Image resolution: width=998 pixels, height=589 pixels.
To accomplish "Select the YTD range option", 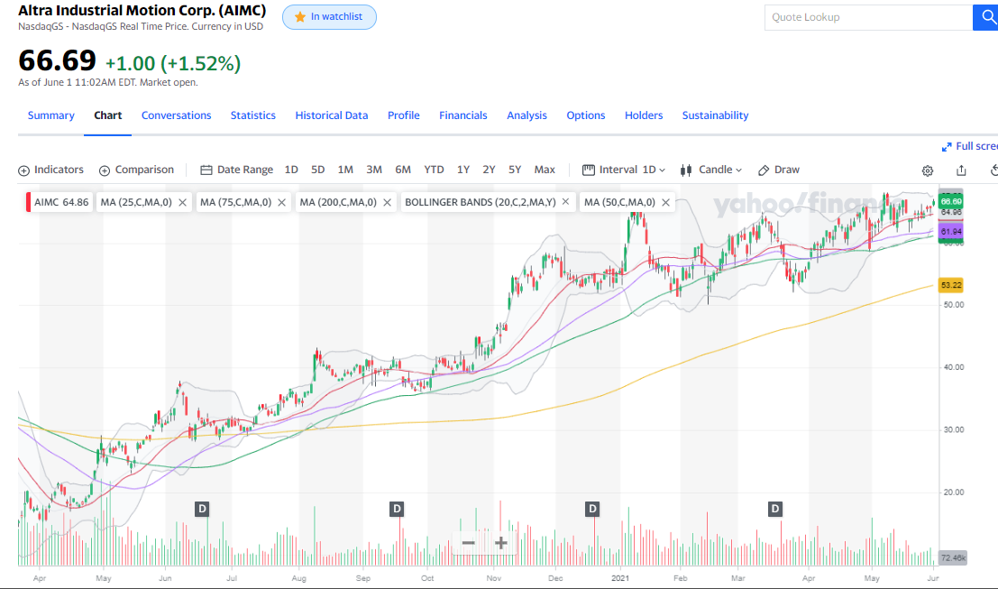I will click(x=434, y=170).
